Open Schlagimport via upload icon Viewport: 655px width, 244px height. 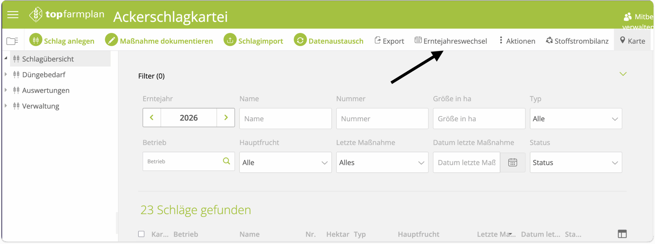[230, 40]
